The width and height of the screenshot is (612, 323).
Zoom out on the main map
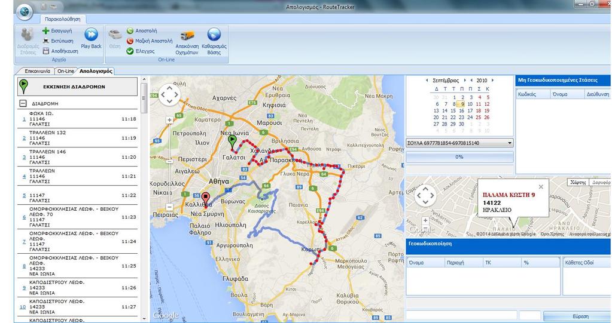(x=169, y=207)
